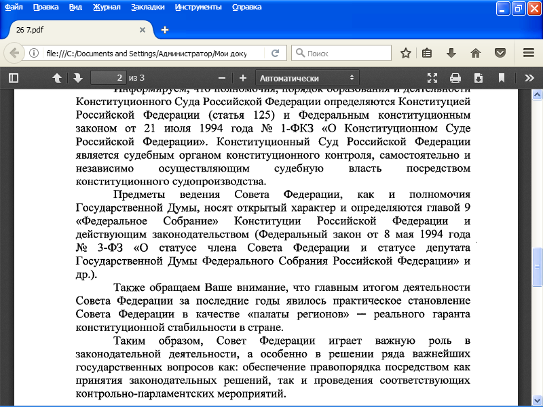Show bookmarks list
Screen dimensions: 543x407
427,54
